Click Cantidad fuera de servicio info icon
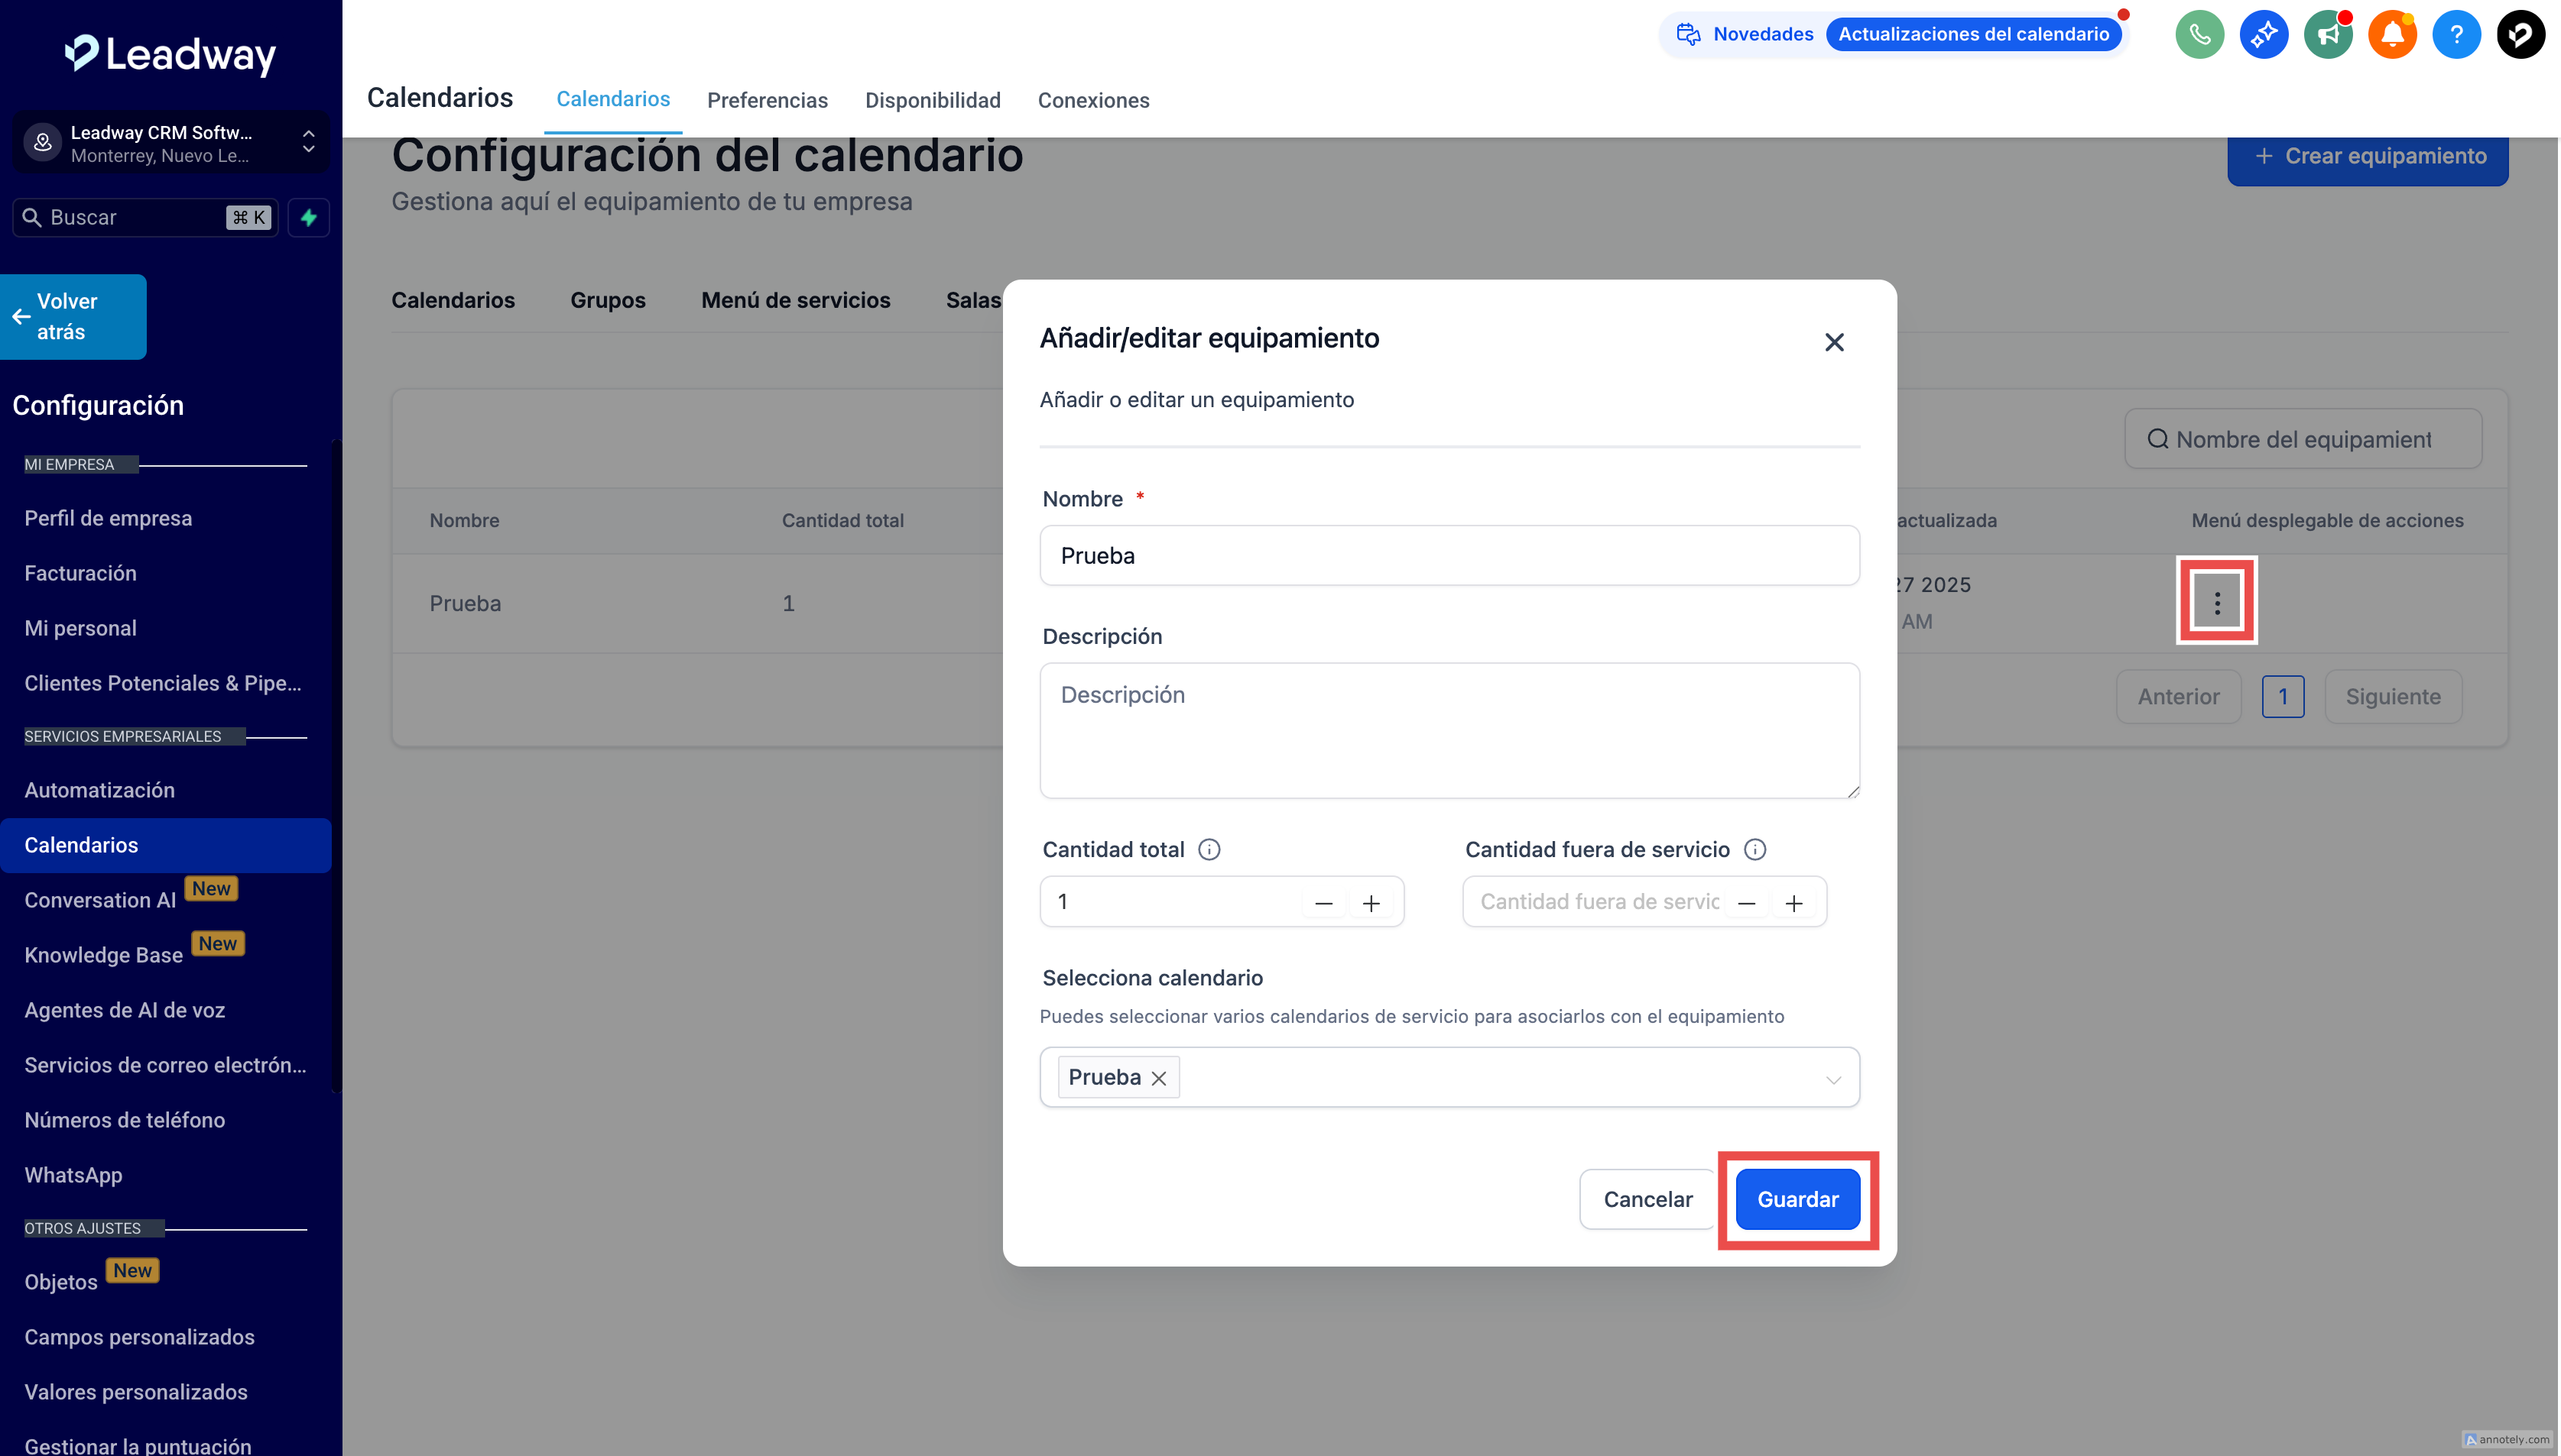Screen dimensions: 2561x1456 click(x=1754, y=849)
